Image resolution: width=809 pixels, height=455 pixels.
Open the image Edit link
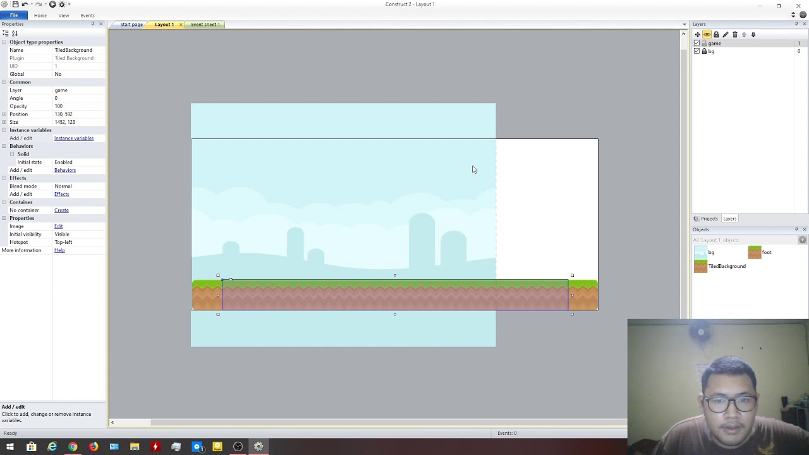[58, 226]
